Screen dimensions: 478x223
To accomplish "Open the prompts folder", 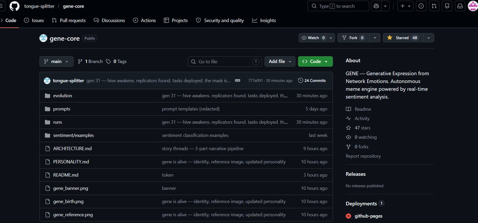I will click(62, 109).
